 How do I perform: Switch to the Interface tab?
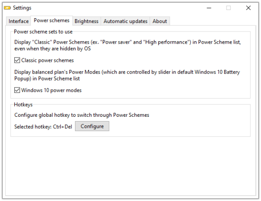point(19,21)
